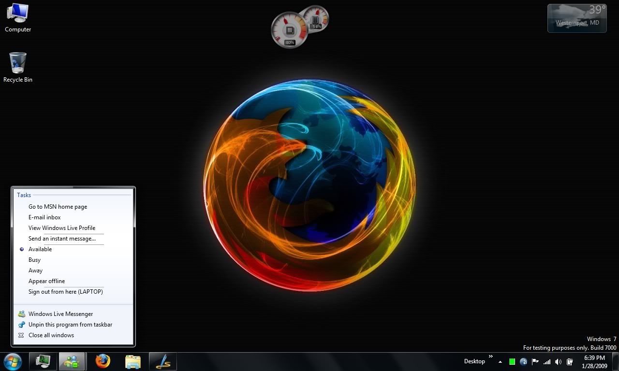The image size is (619, 371).
Task: Click Unpin this program from taskbar
Action: 70,325
